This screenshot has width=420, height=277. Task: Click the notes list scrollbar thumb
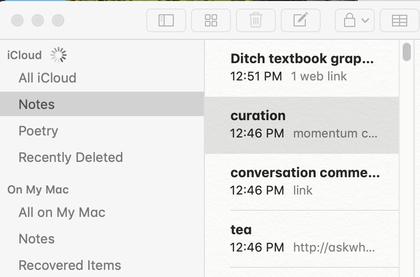point(407,52)
